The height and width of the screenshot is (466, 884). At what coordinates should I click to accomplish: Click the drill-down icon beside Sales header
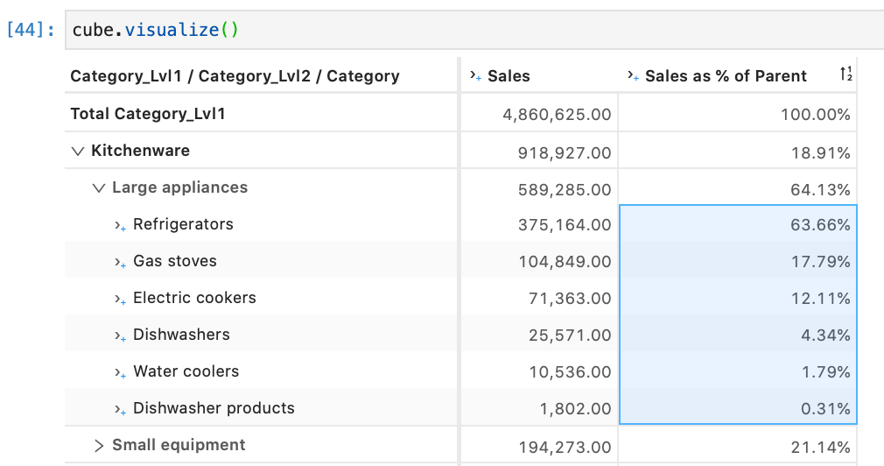coord(475,76)
